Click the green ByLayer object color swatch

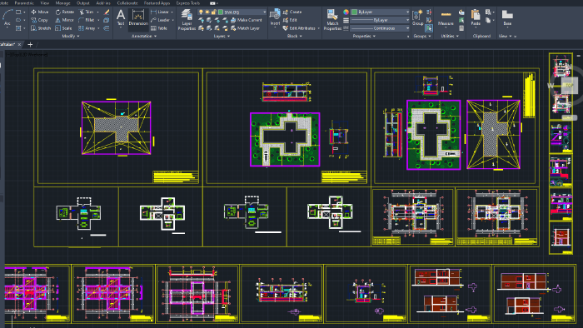pyautogui.click(x=354, y=12)
